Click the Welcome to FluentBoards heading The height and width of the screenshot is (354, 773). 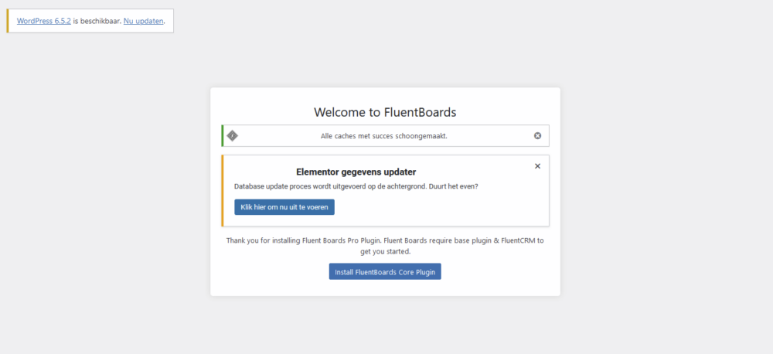(385, 112)
